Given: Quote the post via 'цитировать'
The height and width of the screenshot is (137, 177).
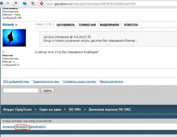Looking at the screenshot, I should tap(65, 25).
